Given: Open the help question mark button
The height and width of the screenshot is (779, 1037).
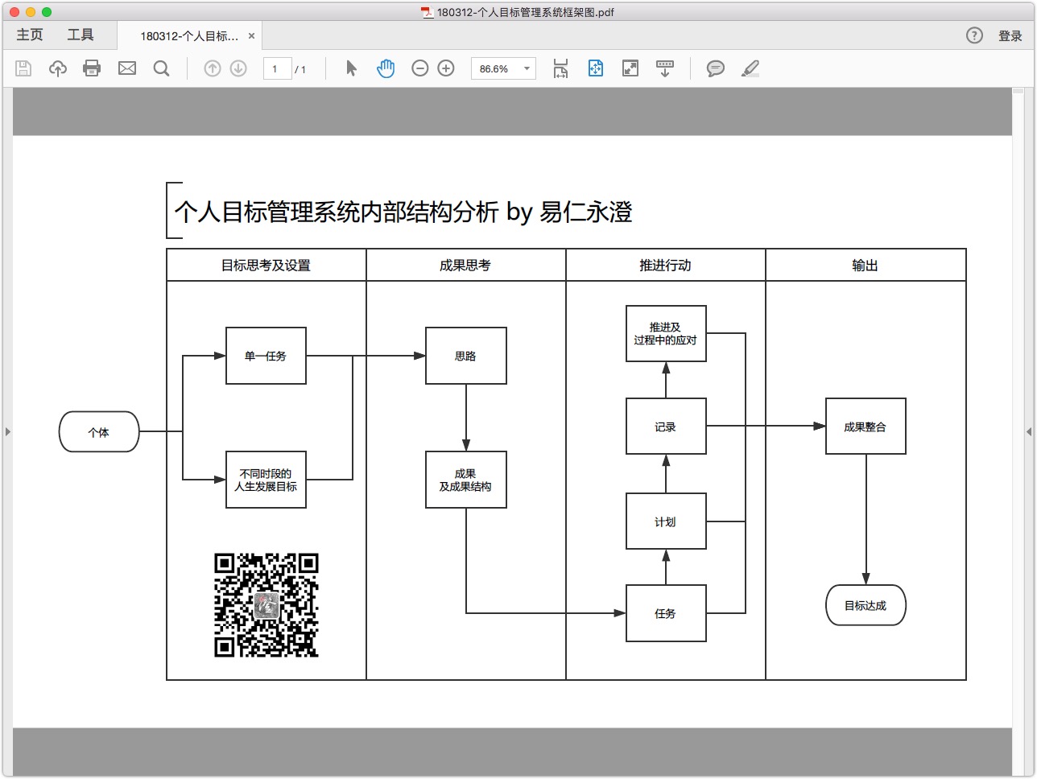Looking at the screenshot, I should pyautogui.click(x=974, y=35).
